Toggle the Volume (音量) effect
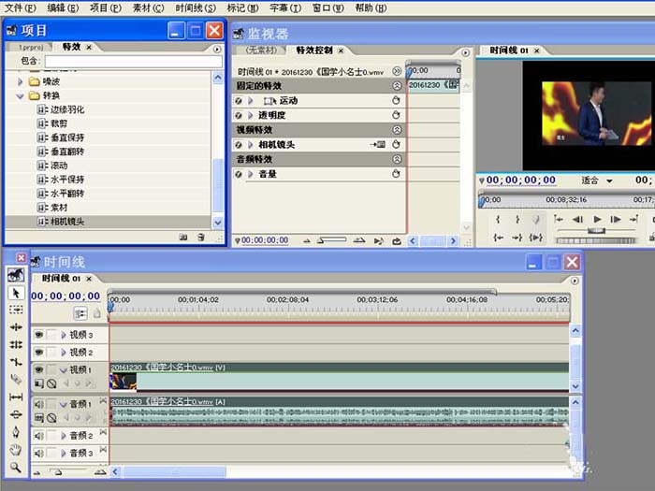Viewport: 655px width, 491px height. pyautogui.click(x=239, y=174)
